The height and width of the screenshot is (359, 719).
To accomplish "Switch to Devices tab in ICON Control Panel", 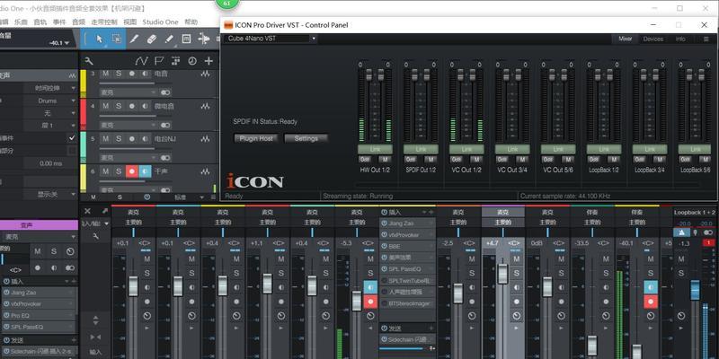I will [x=653, y=39].
